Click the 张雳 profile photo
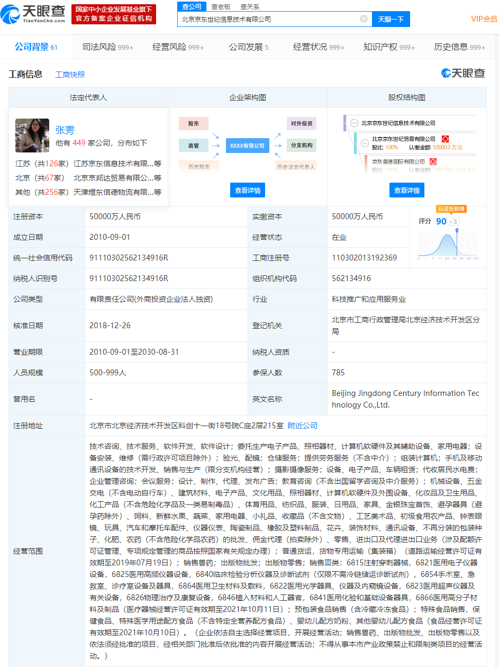The image size is (499, 668). tap(32, 136)
